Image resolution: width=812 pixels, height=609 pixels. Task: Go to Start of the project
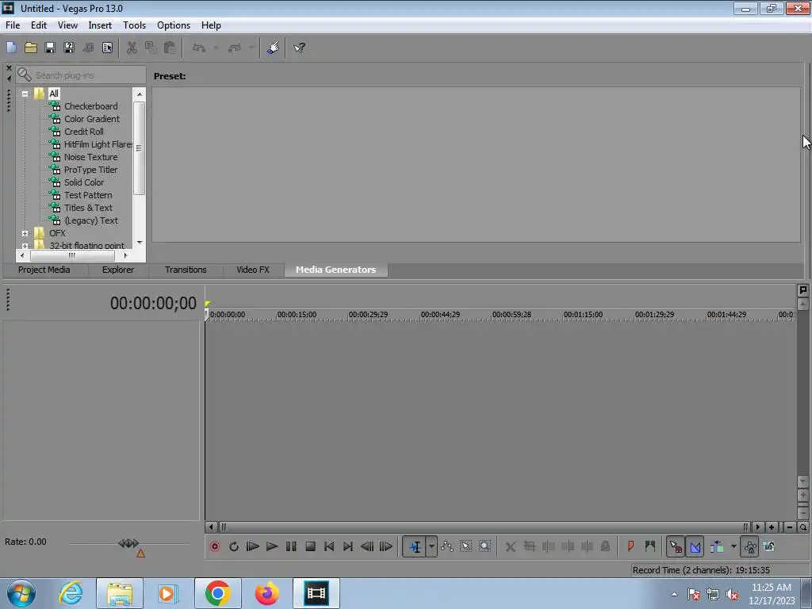click(x=329, y=546)
